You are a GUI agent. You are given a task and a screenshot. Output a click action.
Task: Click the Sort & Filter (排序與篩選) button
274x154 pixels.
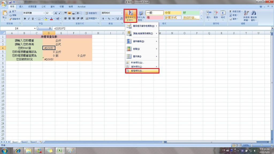point(246,16)
